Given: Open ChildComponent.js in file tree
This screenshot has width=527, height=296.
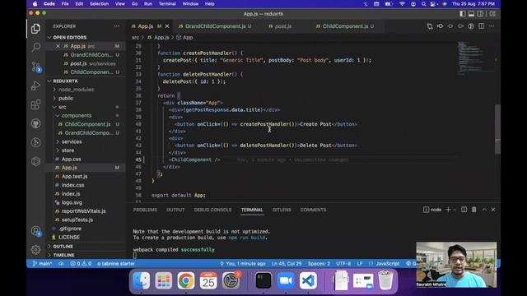Looking at the screenshot, I should click(87, 124).
